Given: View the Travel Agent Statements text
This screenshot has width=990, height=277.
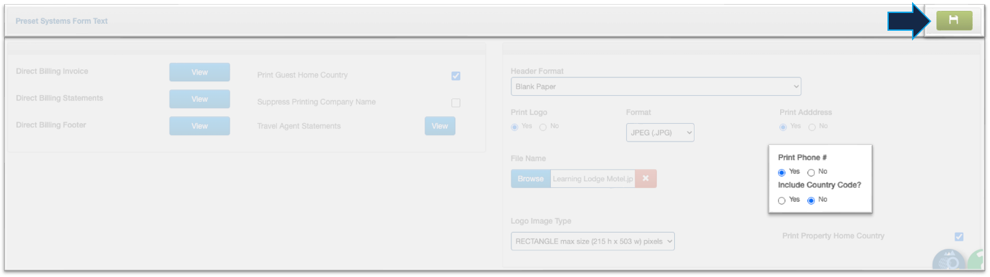Looking at the screenshot, I should tap(440, 126).
